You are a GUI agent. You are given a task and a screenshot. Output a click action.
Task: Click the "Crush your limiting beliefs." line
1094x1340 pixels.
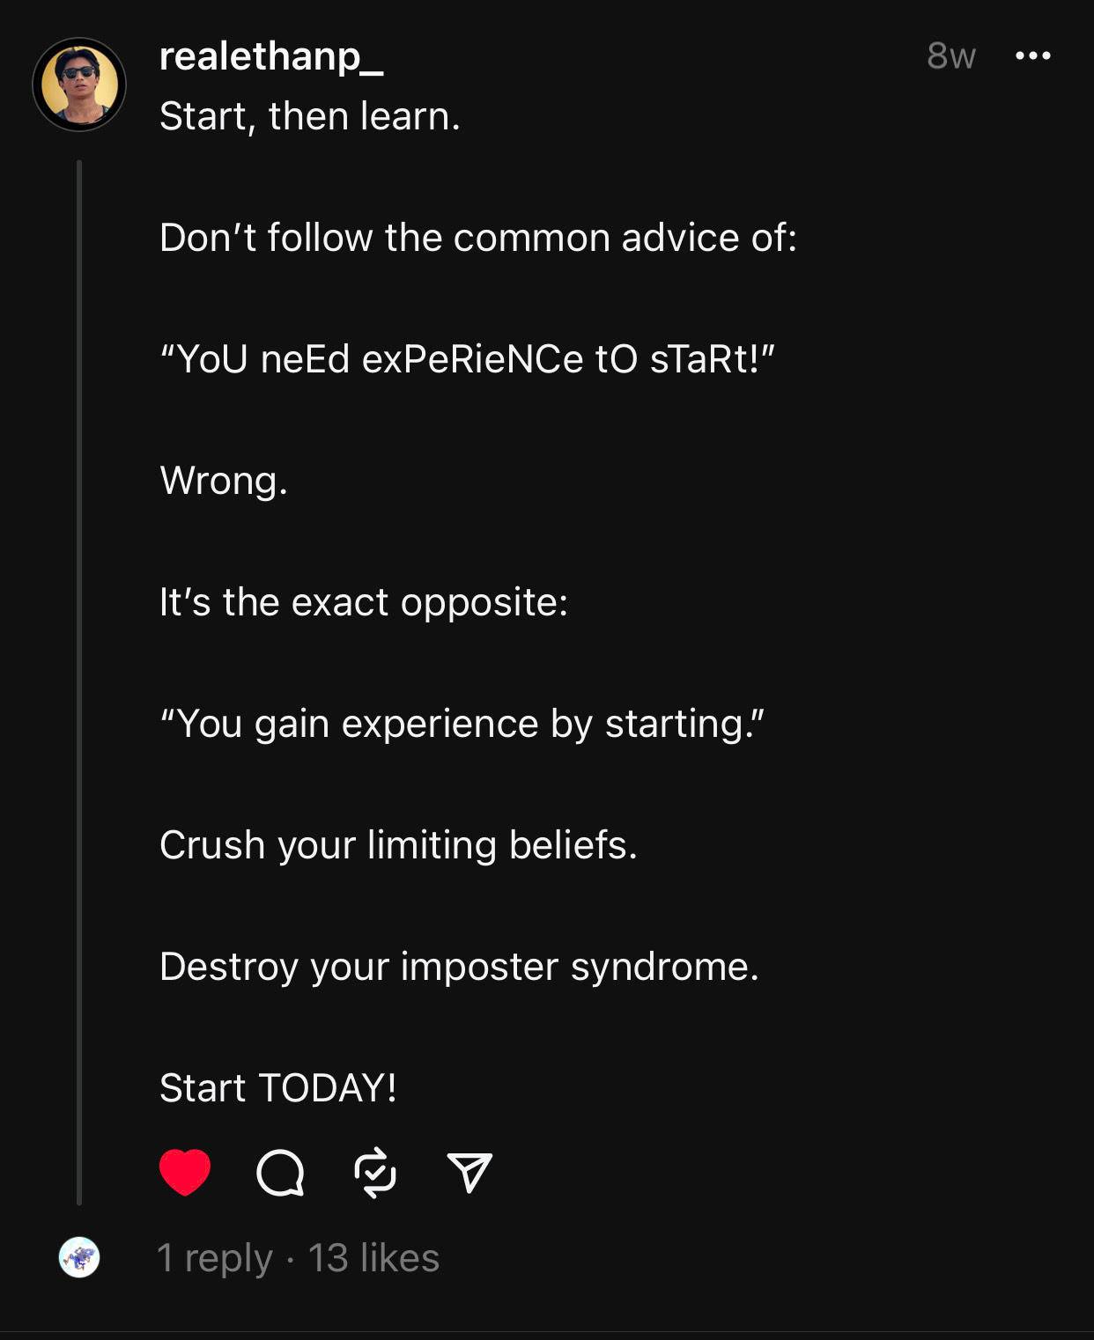[x=398, y=845]
